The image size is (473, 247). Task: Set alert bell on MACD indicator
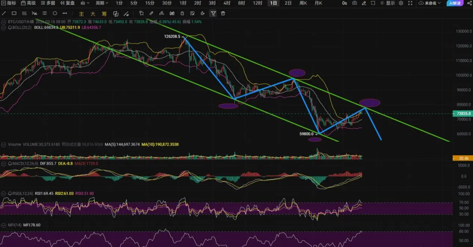[x=9, y=163]
